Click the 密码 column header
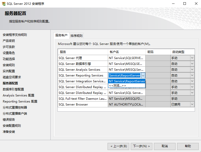 (158, 52)
